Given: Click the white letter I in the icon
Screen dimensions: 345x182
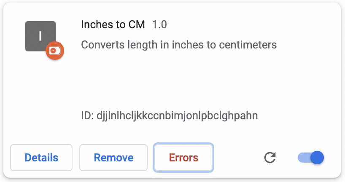Looking at the screenshot, I should point(40,36).
